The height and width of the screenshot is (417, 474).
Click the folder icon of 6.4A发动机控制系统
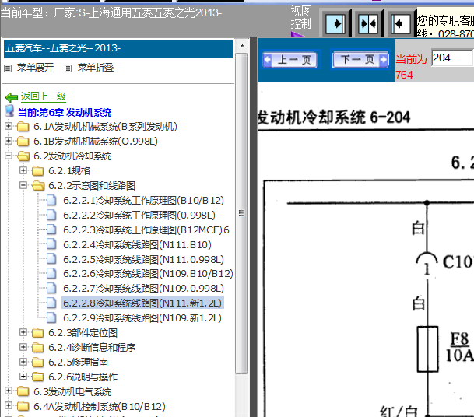point(23,406)
